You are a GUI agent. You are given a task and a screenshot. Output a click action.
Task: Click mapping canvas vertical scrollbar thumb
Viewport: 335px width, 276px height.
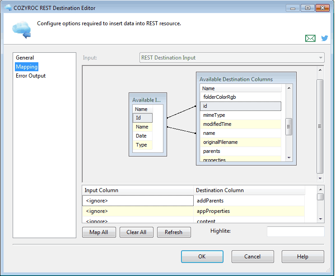coord(320,126)
